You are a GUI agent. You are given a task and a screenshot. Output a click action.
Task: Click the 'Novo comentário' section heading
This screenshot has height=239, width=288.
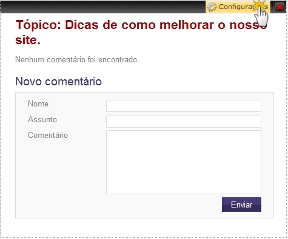pos(58,81)
